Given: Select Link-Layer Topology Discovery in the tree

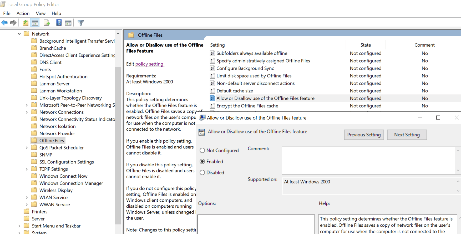Looking at the screenshot, I should 70,98.
